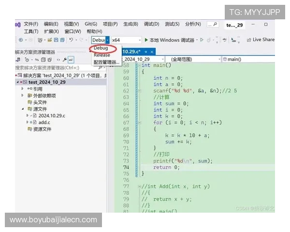Viewport: 290px width, 232px height.
Task: Click Collapse All icon in Solution Explorer
Action: coord(43,59)
